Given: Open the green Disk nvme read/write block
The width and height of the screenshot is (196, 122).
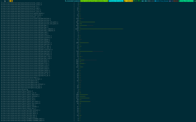Looking at the screenshot, I should 94,1.
